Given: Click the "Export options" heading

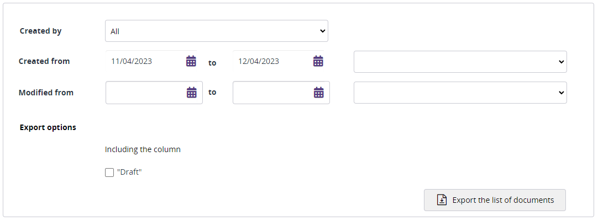Looking at the screenshot, I should click(x=48, y=127).
